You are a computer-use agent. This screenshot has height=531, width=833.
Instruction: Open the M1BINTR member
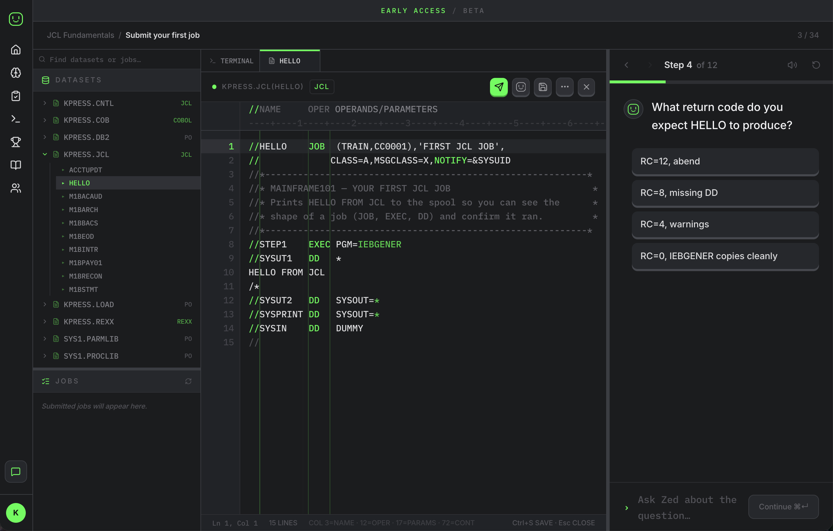point(128,249)
